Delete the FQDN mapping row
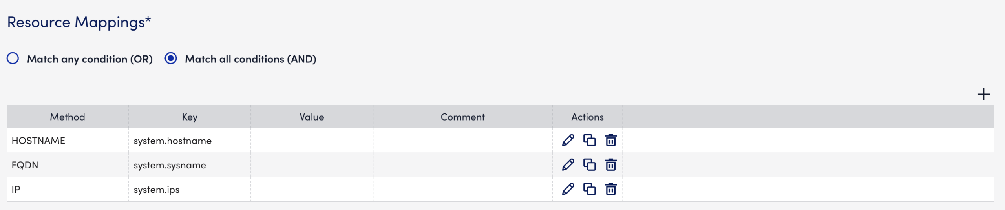1005x210 pixels. 610,164
